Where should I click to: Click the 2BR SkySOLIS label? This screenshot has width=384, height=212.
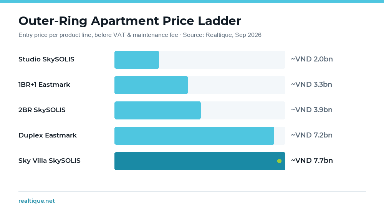click(42, 110)
